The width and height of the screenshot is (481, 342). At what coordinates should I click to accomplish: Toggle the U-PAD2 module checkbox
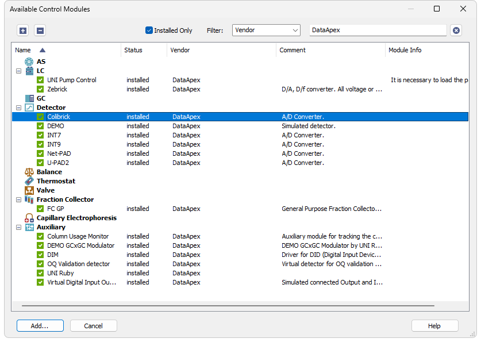click(40, 163)
